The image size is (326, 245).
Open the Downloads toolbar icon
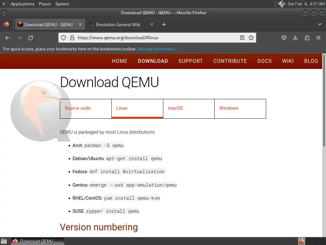[295, 38]
